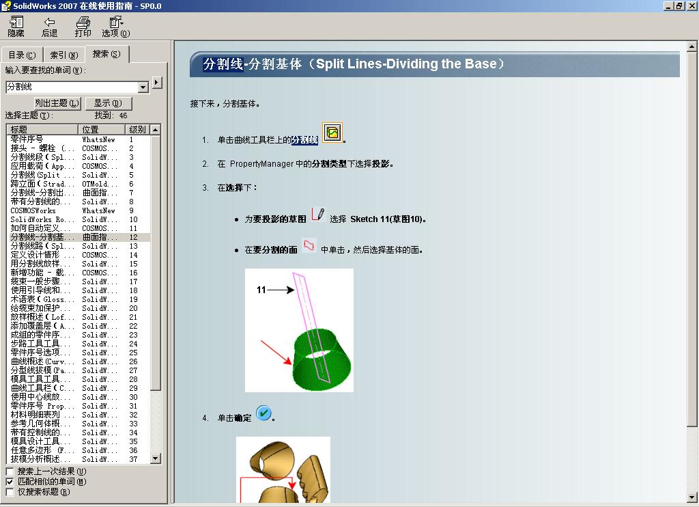Viewport: 699px width, 507px height.
Task: Select the topic 参考几何体概...
Action: pyautogui.click(x=79, y=424)
